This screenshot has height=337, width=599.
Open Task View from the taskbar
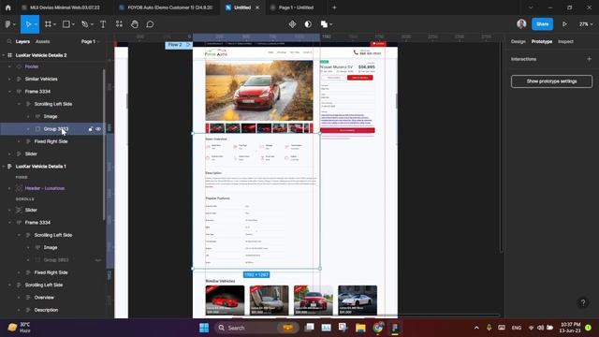[309, 328]
